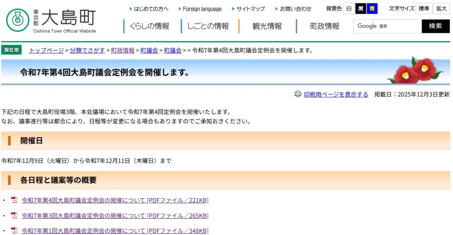453x235 pixels.
Task: Click the printer icon for print view
Action: [x=298, y=94]
